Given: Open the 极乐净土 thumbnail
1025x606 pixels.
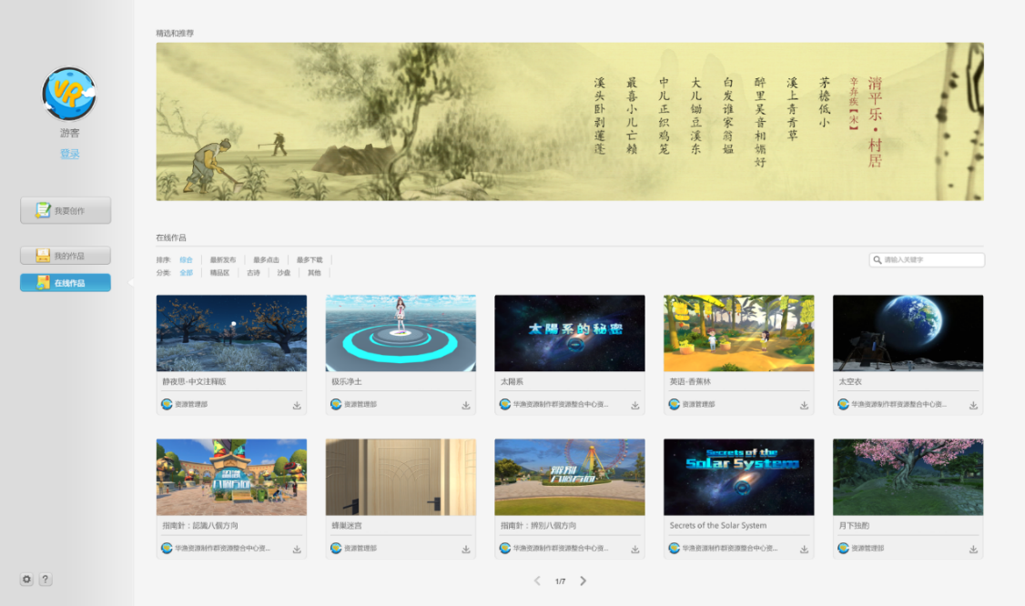Looking at the screenshot, I should coord(401,333).
